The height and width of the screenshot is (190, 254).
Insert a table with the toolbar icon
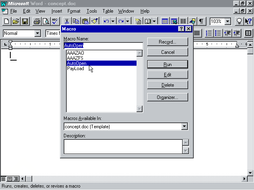(165, 21)
